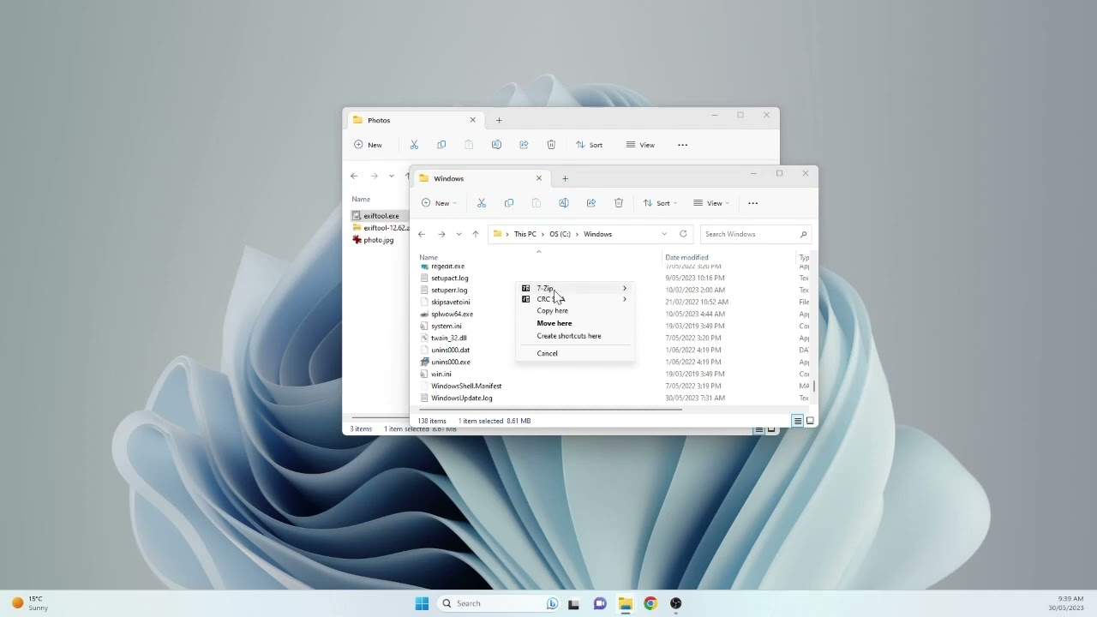Switch to details view in Windows window
Viewport: 1097px width, 617px height.
[797, 421]
